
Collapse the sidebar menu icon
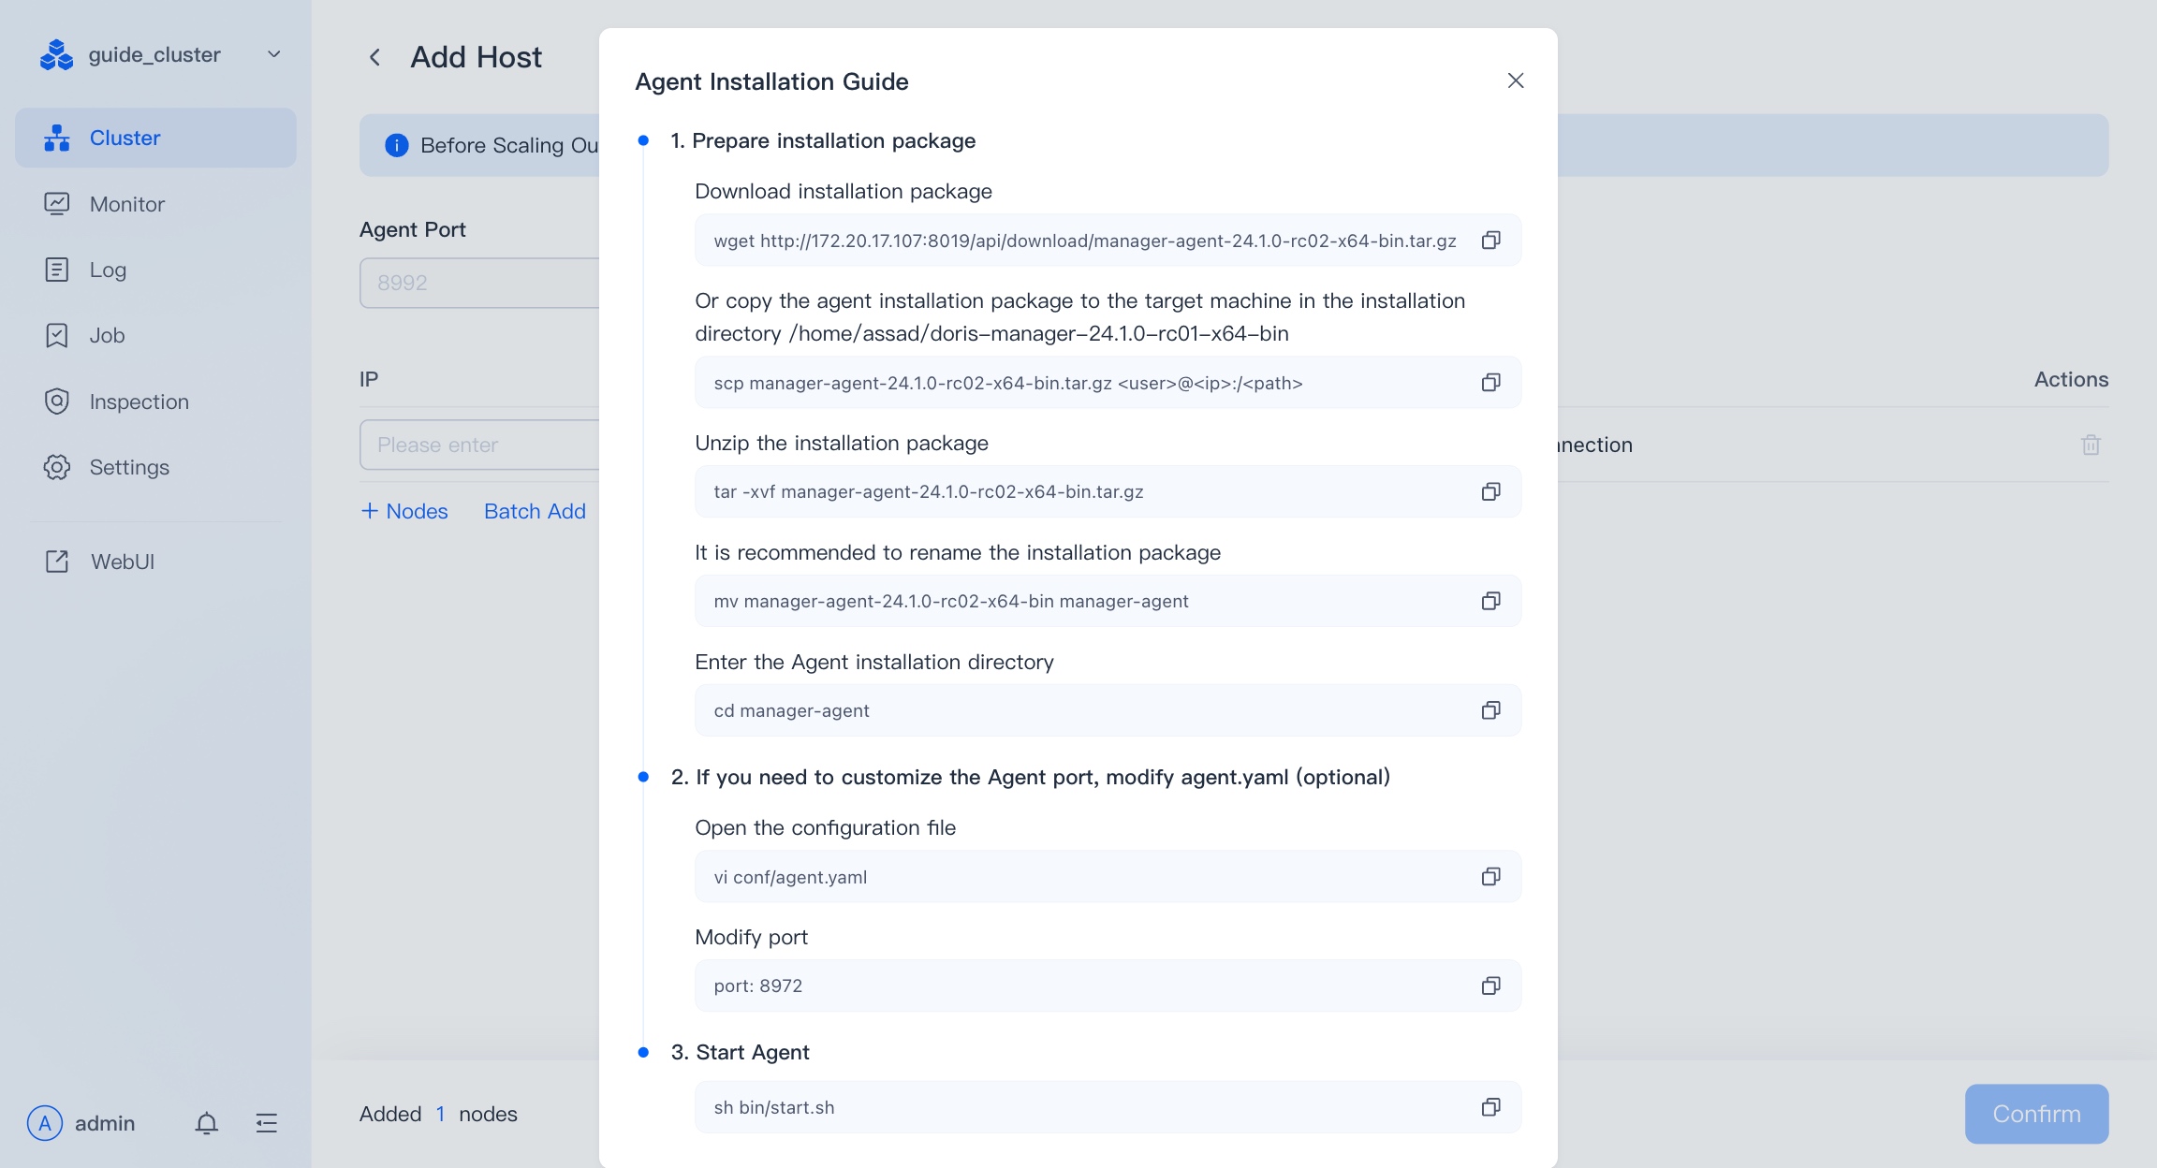[x=267, y=1122]
